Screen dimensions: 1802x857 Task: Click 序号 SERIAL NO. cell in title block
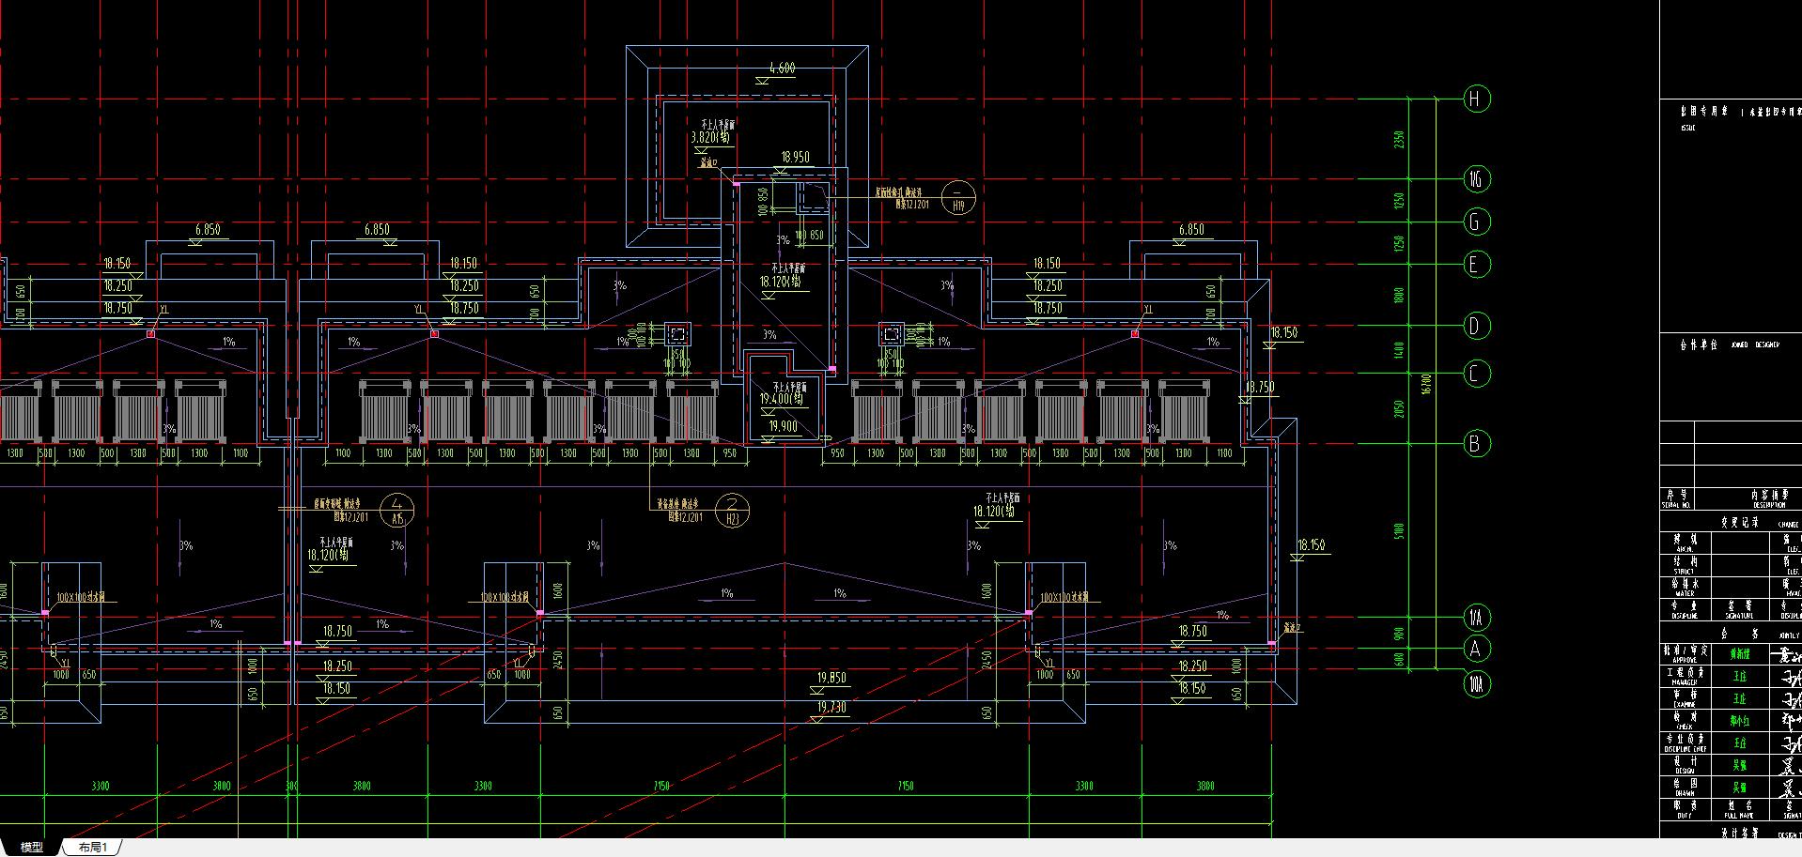(x=1676, y=497)
